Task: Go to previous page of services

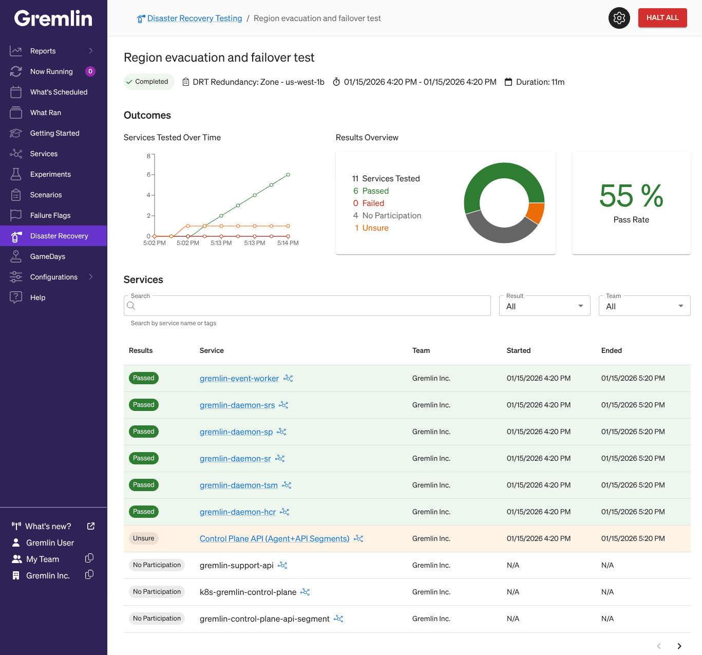Action: 659,646
